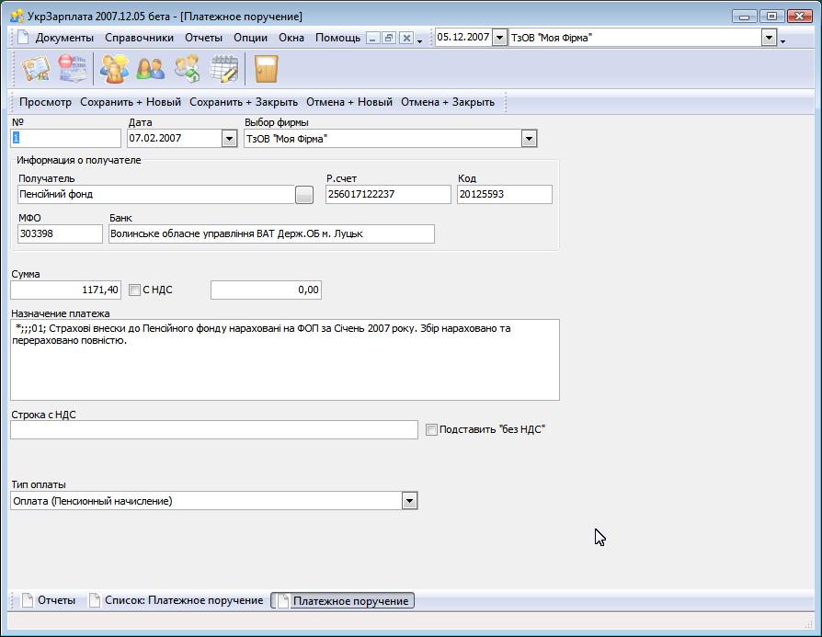822x637 pixels.
Task: Click the browse button next to Получатель
Action: (304, 195)
